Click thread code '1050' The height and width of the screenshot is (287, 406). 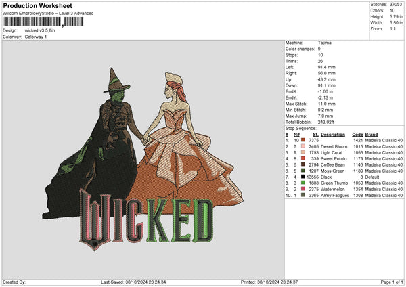[358, 183]
